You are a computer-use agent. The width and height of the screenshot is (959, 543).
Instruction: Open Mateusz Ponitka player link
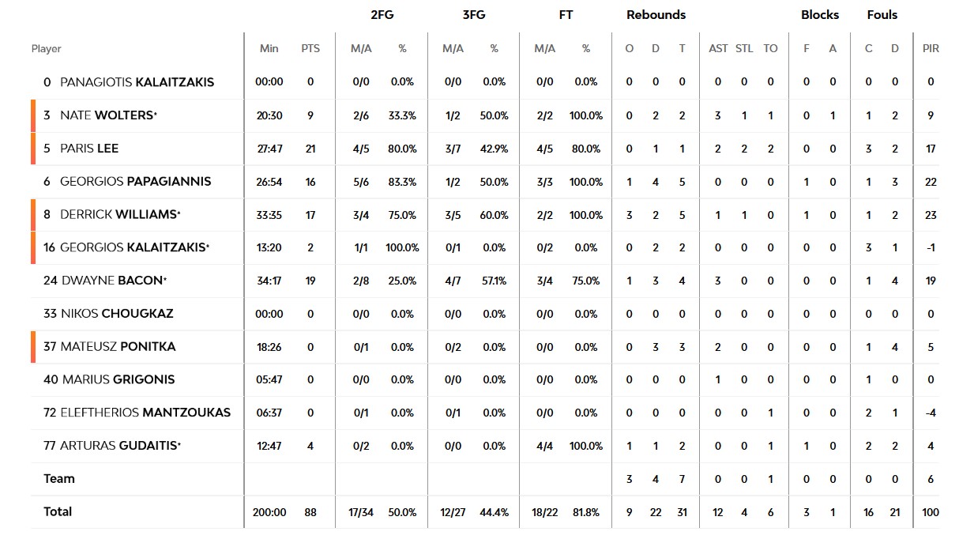(118, 347)
